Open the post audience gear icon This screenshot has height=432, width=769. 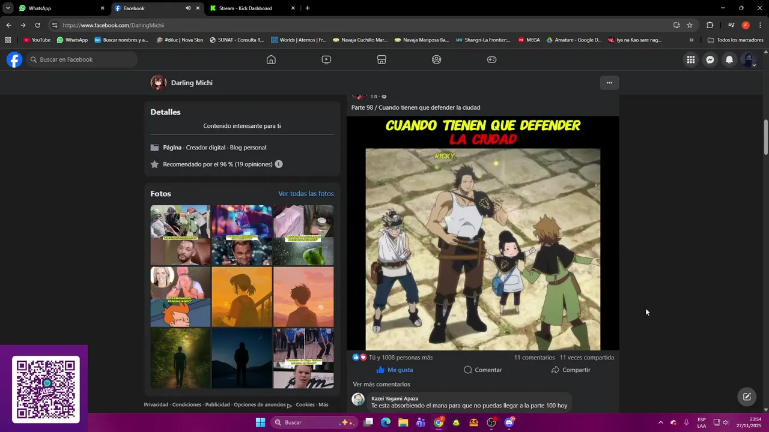point(384,97)
